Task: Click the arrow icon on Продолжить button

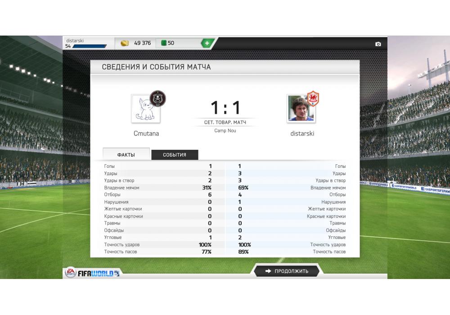Action: (268, 271)
